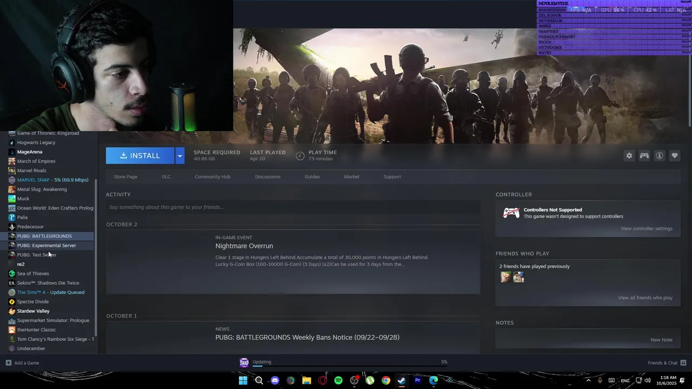Viewport: 692px width, 389px height.
Task: Open File Explorer from taskbar
Action: (307, 380)
